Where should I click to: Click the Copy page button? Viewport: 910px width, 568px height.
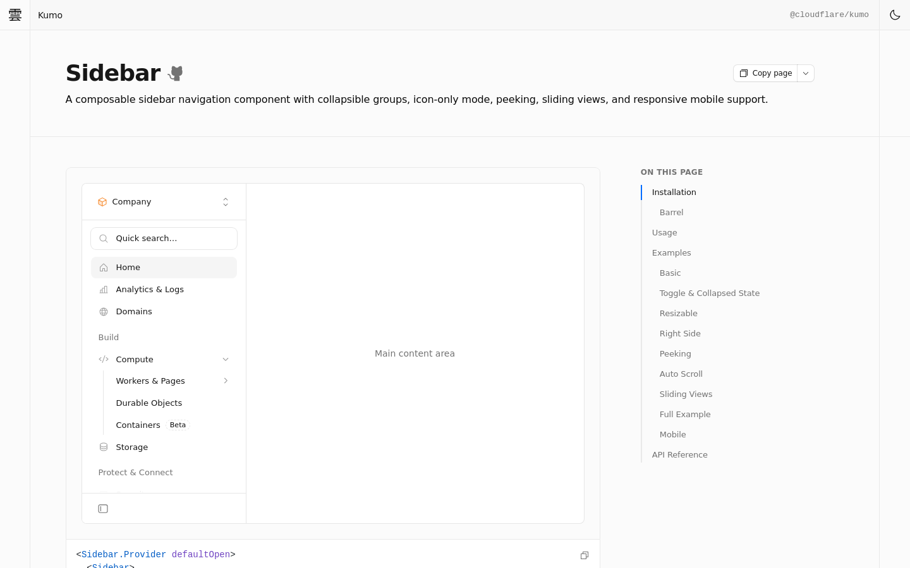click(x=765, y=73)
